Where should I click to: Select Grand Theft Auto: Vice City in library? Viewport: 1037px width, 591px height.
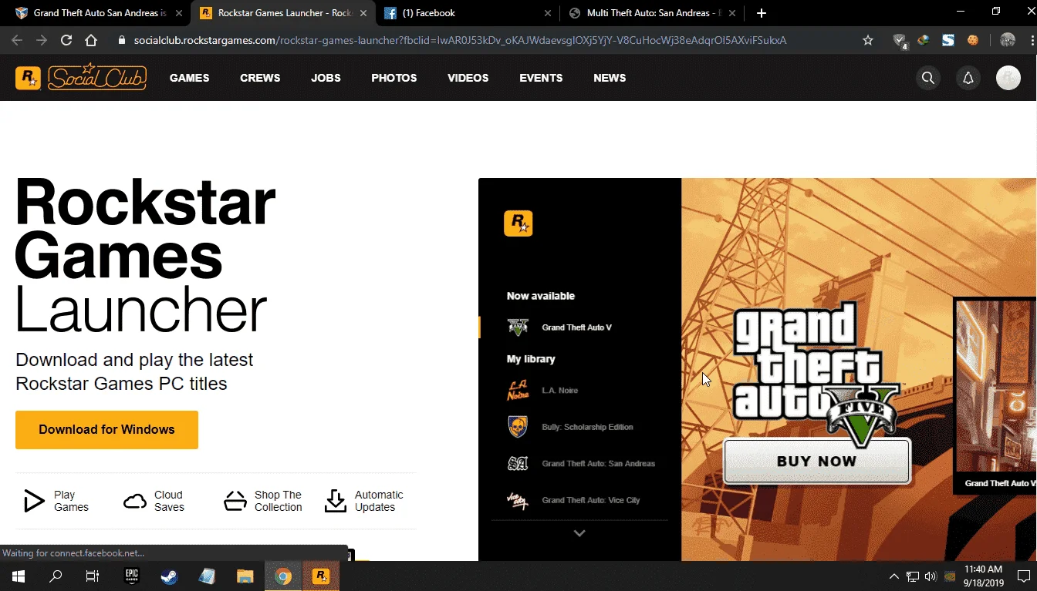[575, 500]
